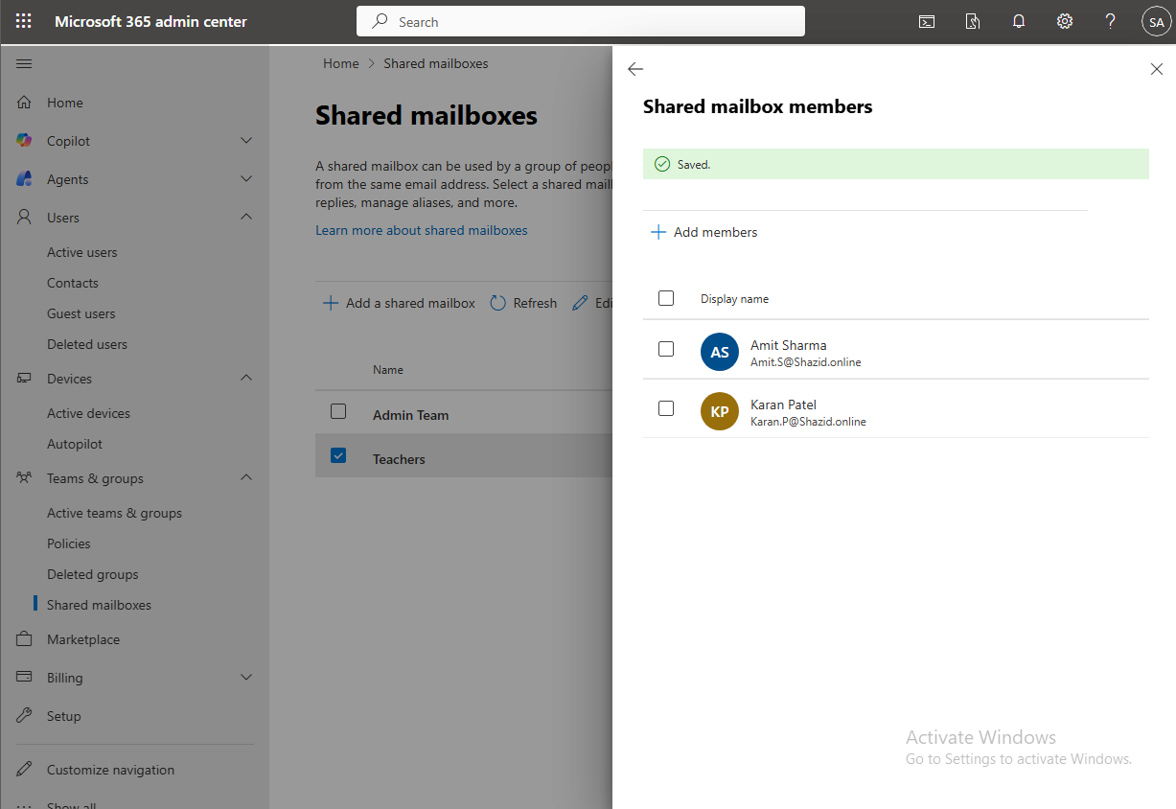Click the document shortcut icon beside Cloud Shell
This screenshot has width=1176, height=809.
973,21
